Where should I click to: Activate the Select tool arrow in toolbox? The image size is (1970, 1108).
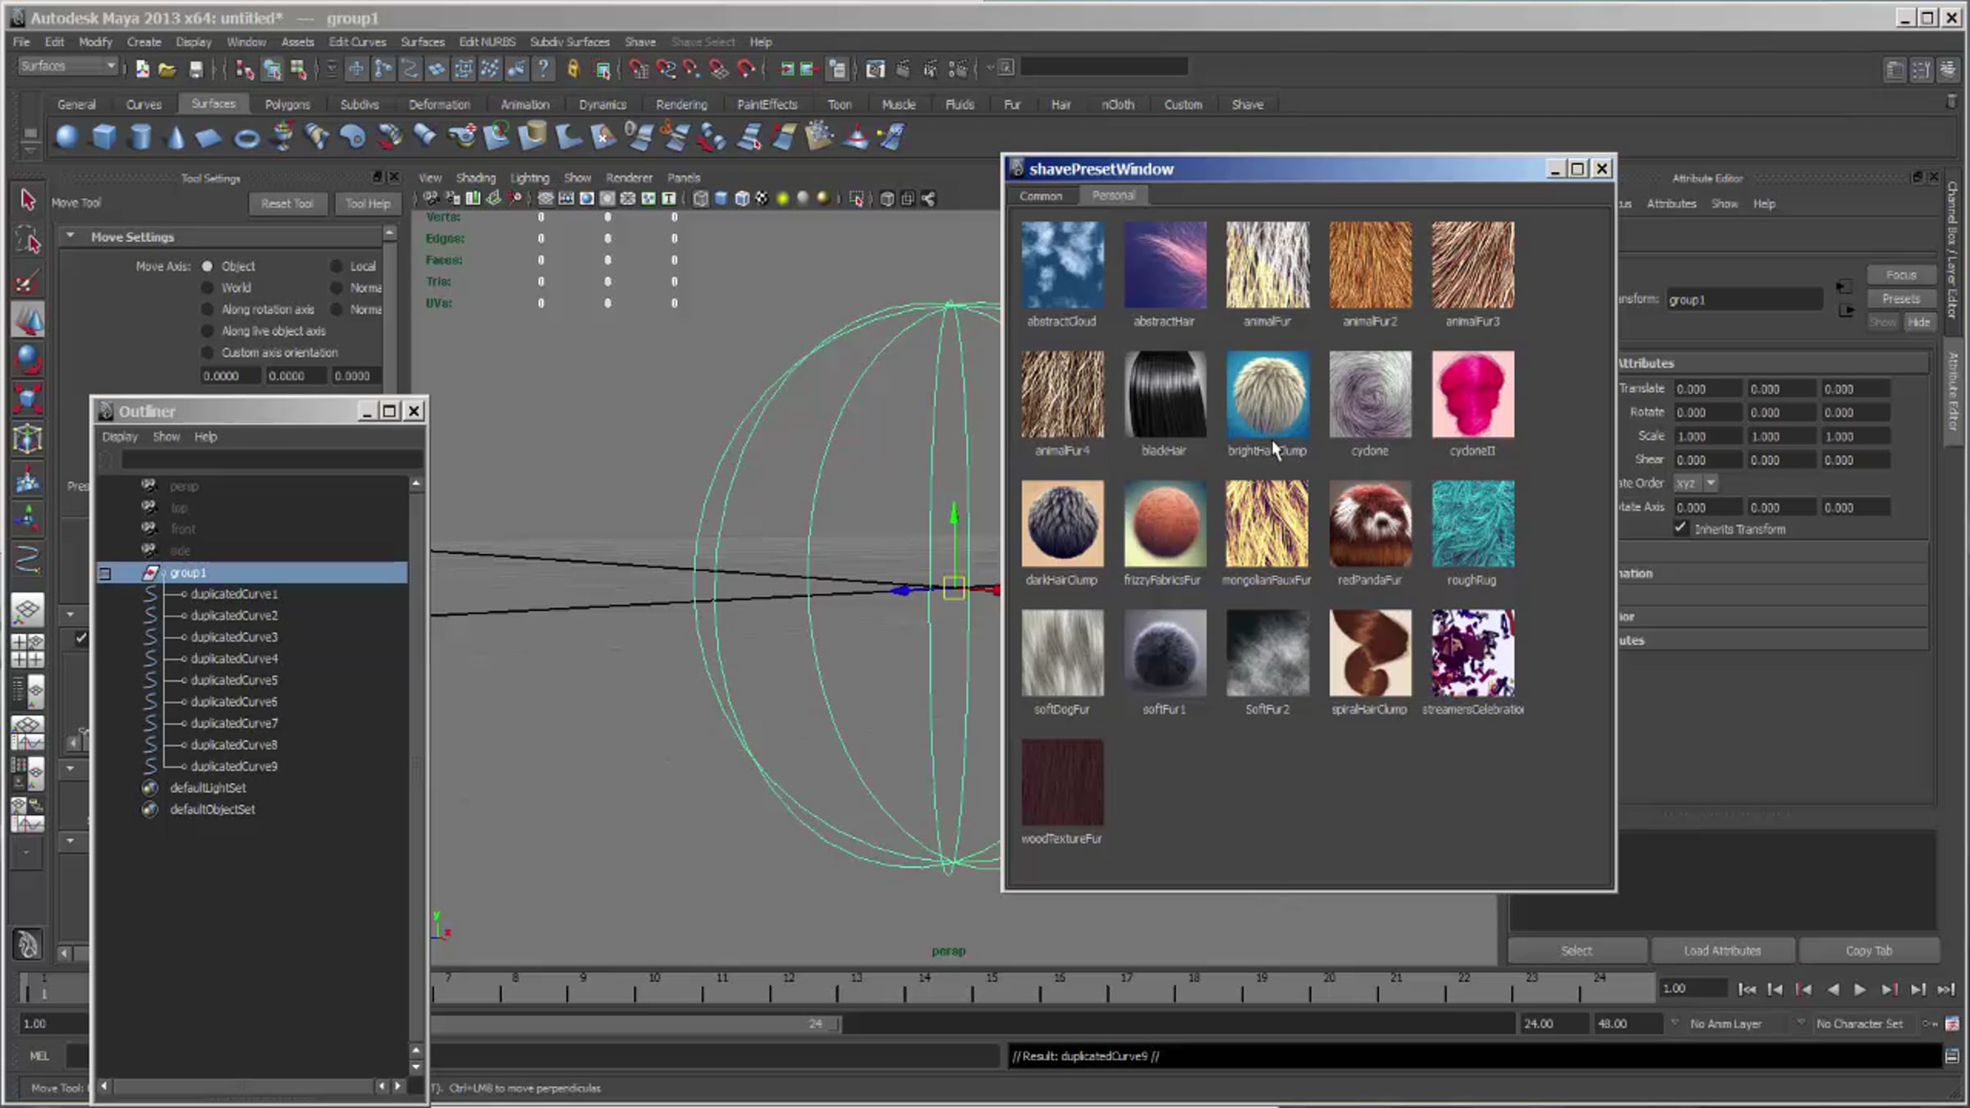[27, 200]
